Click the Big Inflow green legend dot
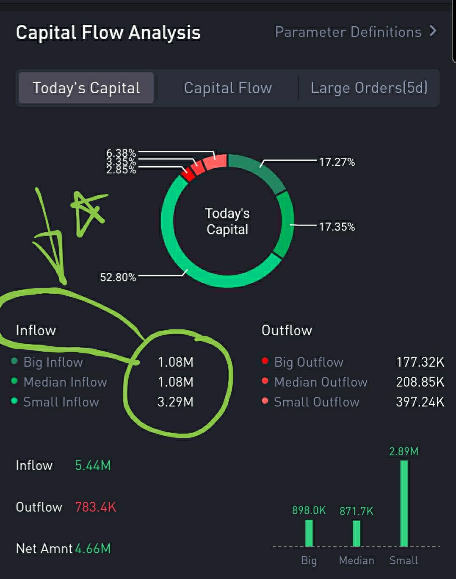 (14, 361)
